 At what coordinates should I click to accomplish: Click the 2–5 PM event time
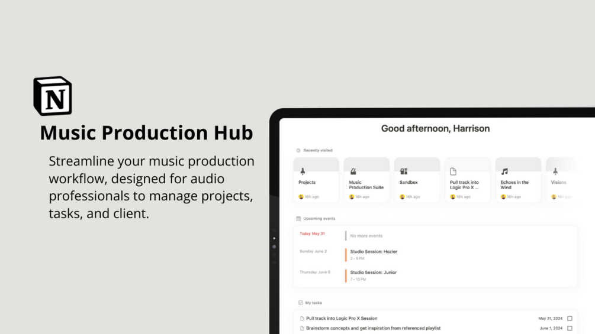click(357, 259)
